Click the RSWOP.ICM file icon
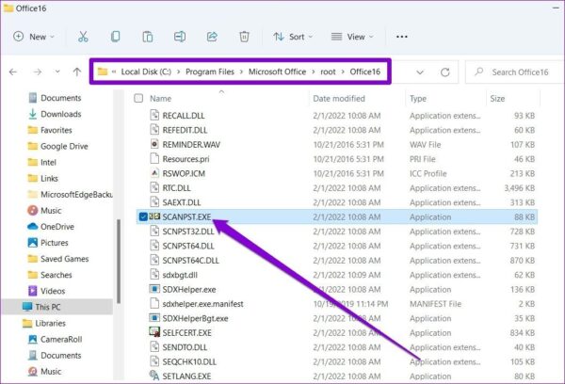565x384 pixels. point(154,173)
